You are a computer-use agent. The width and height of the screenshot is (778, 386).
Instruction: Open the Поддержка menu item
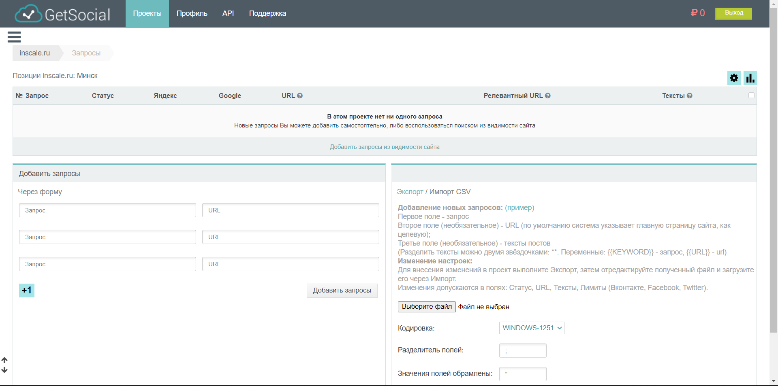pyautogui.click(x=267, y=13)
